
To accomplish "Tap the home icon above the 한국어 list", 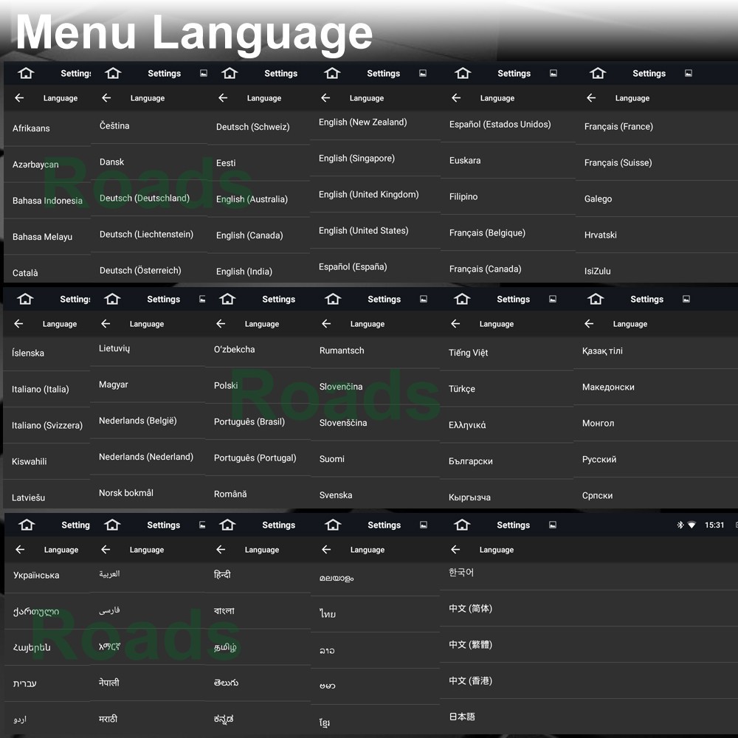I will (462, 525).
